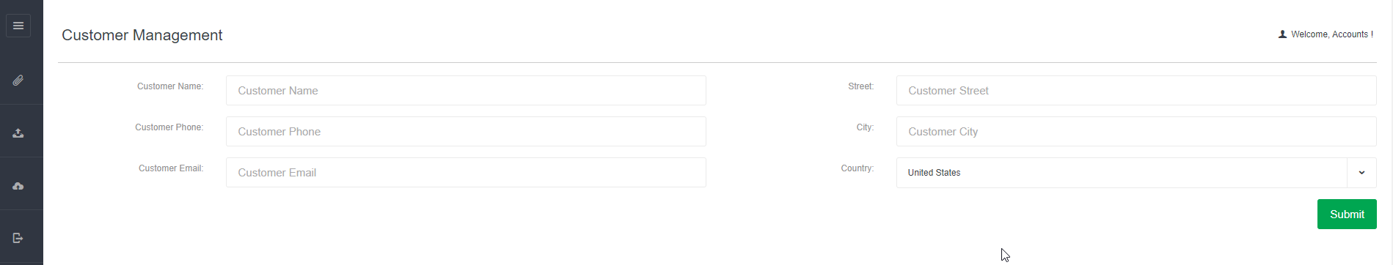Focus the Customer City field
The height and width of the screenshot is (265, 1393).
pos(1136,132)
